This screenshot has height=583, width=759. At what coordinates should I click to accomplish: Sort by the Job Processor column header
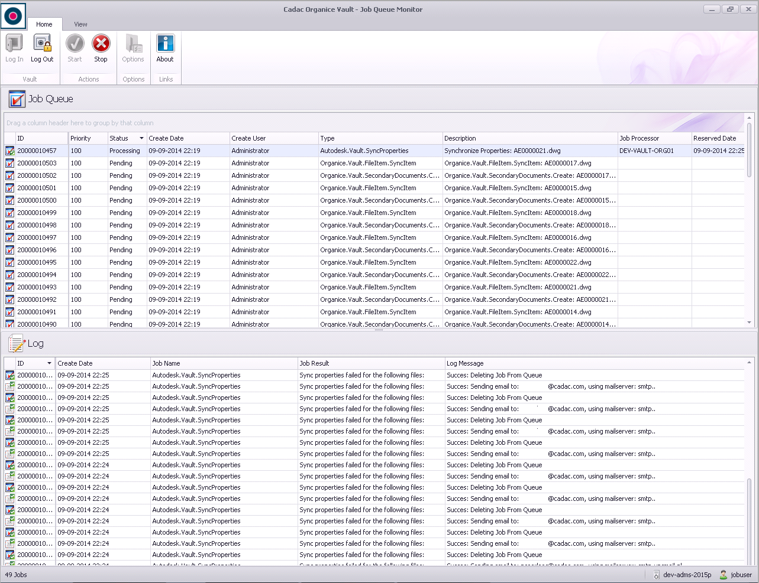point(654,138)
